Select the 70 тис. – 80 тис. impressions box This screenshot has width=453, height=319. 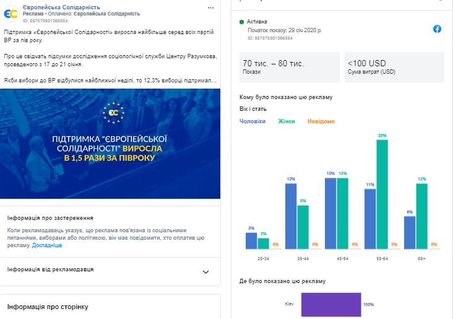290,67
